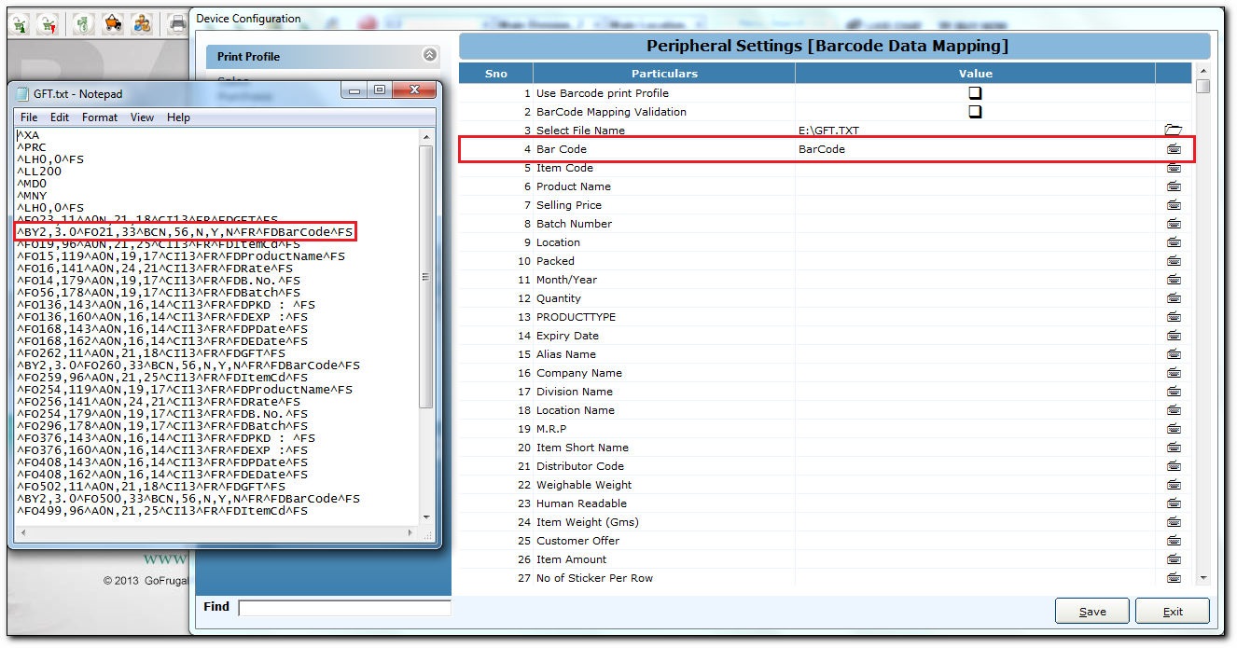The width and height of the screenshot is (1237, 648).
Task: Maximize the Notepad window
Action: pyautogui.click(x=379, y=90)
